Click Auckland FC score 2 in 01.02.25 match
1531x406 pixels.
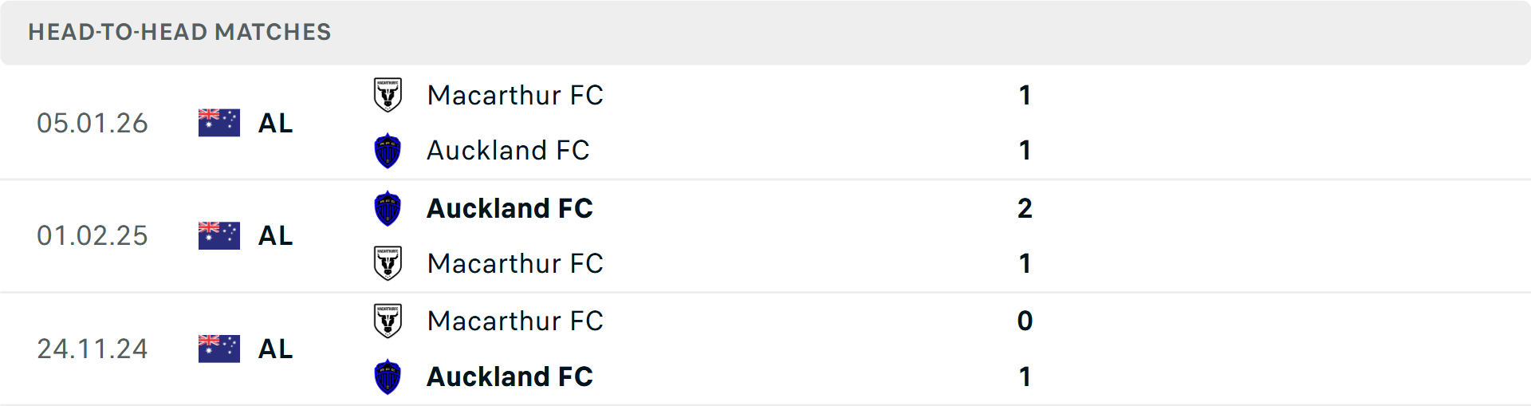tap(1025, 208)
